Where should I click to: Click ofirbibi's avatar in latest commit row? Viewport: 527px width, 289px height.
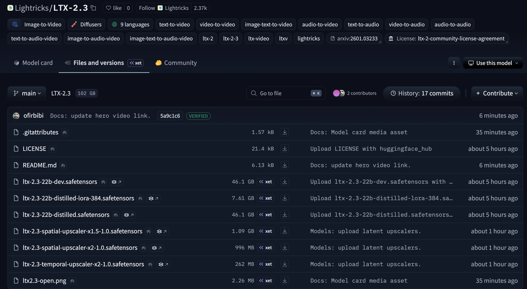tap(16, 116)
